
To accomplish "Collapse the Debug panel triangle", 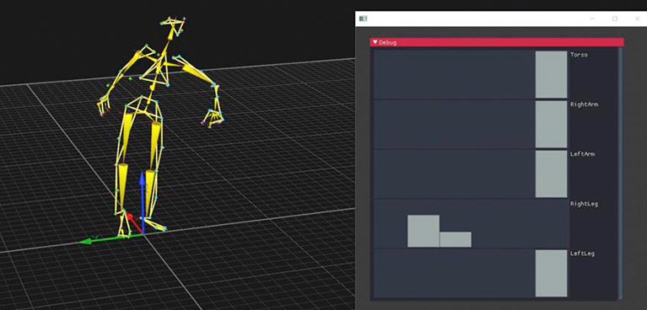I will click(375, 42).
